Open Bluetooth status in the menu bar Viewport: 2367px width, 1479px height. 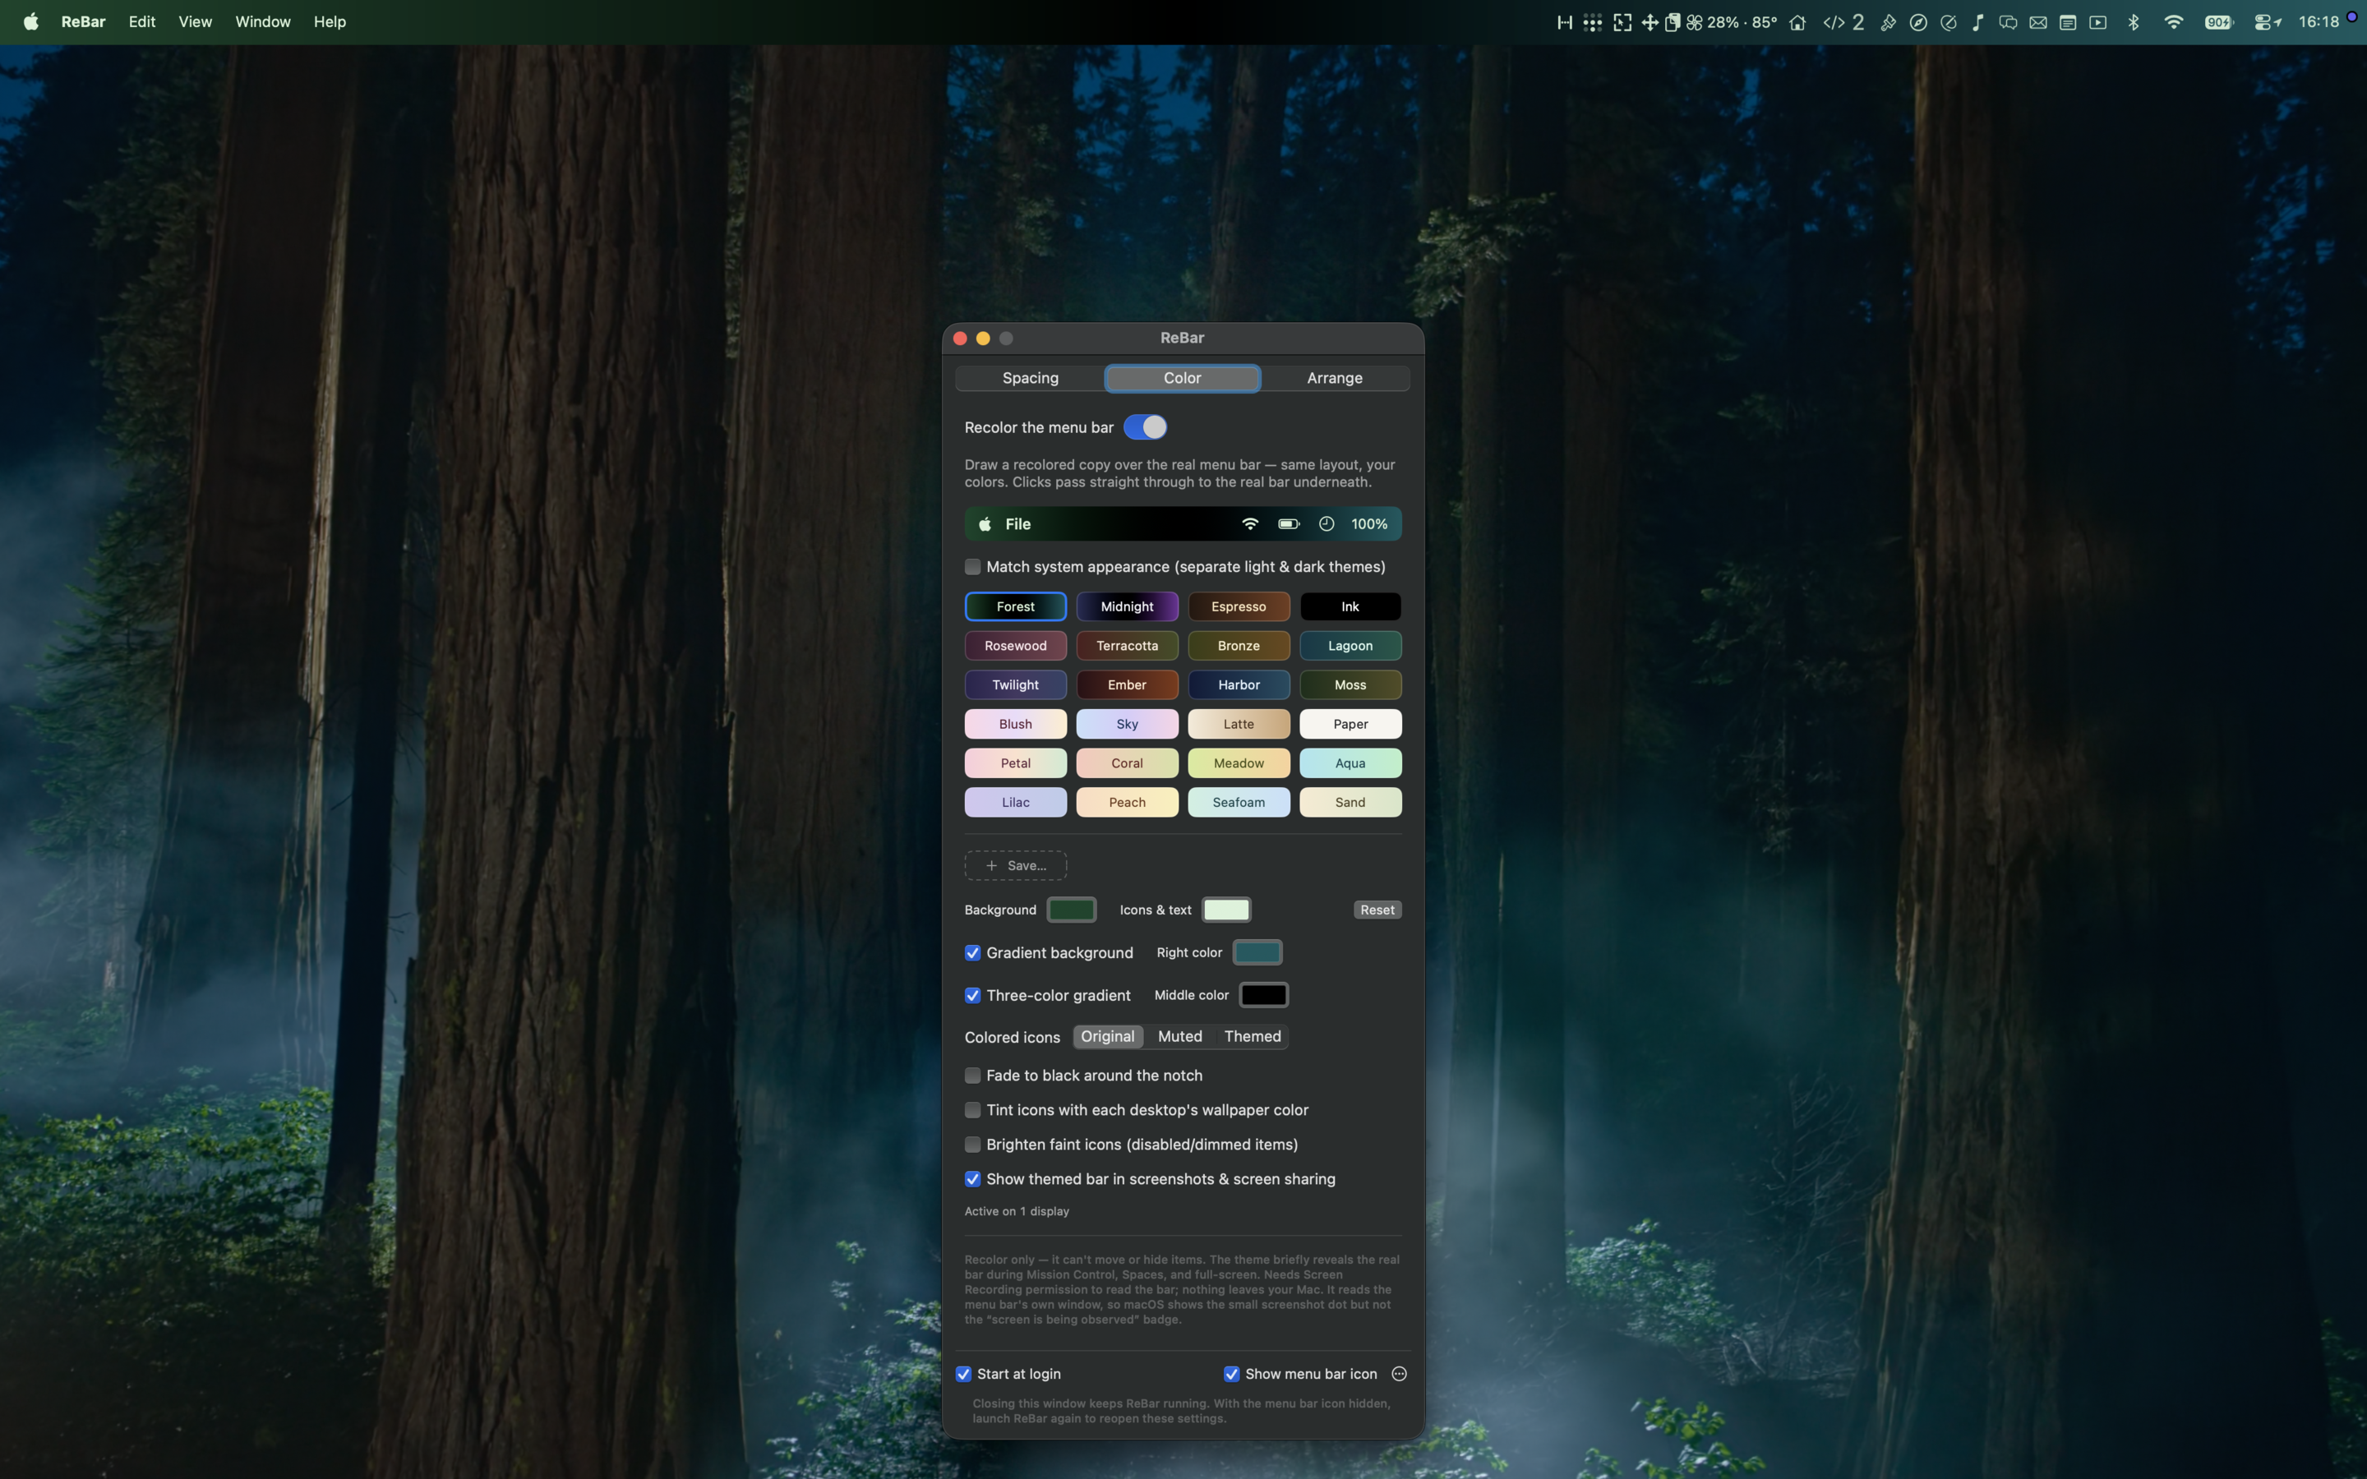tap(2134, 22)
